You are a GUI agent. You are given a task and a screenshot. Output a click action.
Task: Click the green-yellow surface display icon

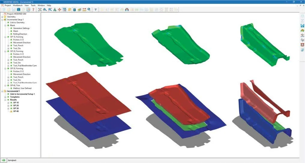pyautogui.click(x=79, y=9)
